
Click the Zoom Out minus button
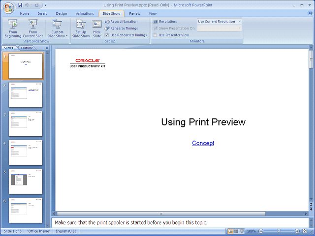pos(260,231)
